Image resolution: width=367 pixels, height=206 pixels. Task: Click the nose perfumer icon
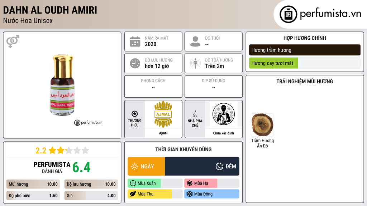(x=195, y=114)
